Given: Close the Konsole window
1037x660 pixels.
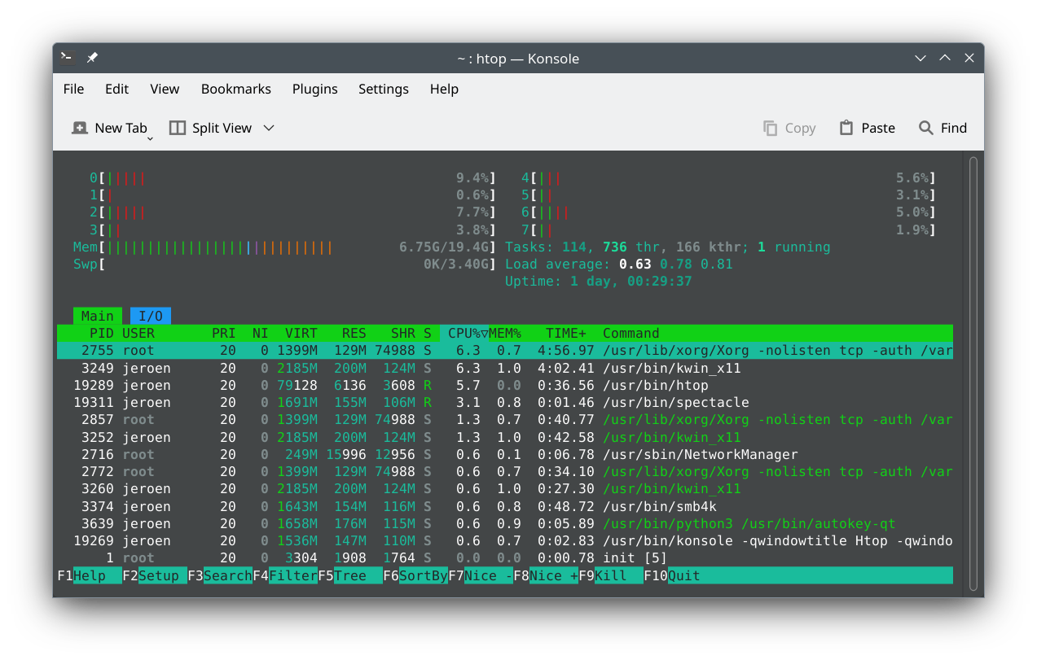Looking at the screenshot, I should click(969, 58).
